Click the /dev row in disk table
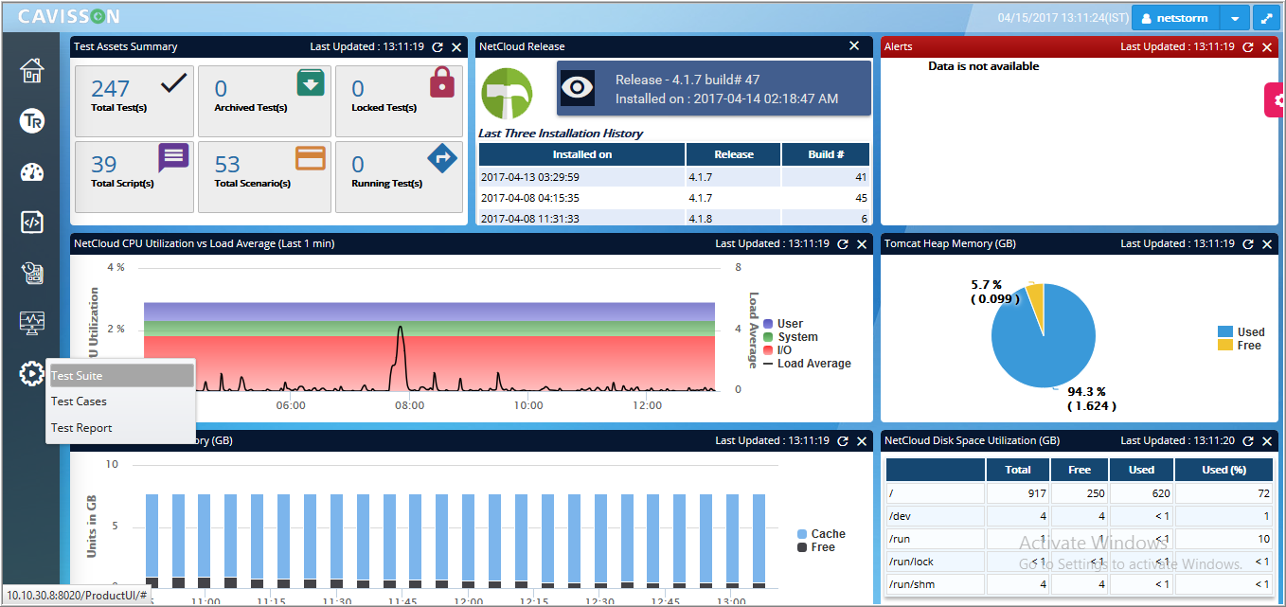 coord(1079,516)
